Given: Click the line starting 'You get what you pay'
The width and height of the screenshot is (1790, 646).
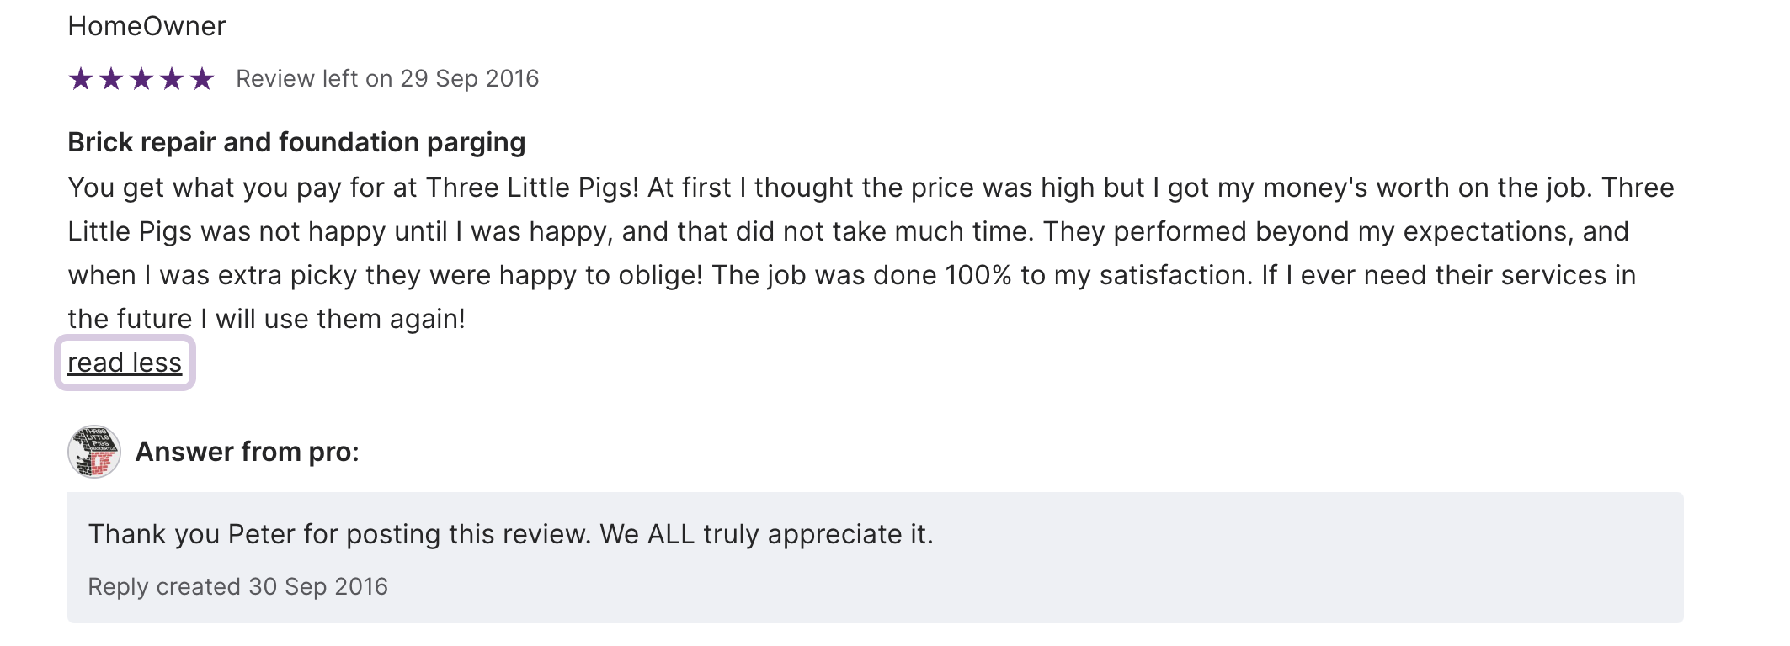Looking at the screenshot, I should pyautogui.click(x=871, y=188).
